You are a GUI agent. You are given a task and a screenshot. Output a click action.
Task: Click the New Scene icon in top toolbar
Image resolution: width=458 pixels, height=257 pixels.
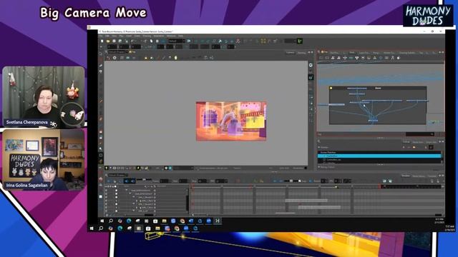pyautogui.click(x=102, y=41)
